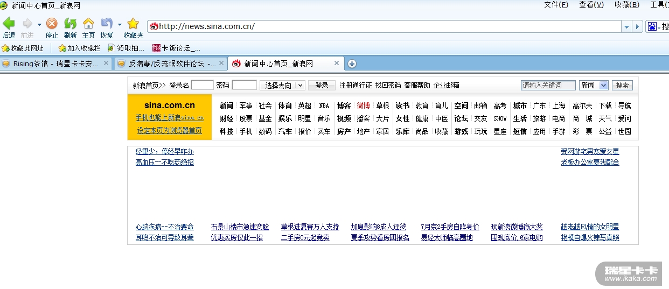Click the 军事 nav link

pyautogui.click(x=246, y=105)
